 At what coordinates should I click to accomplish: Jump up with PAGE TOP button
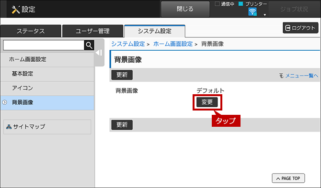pyautogui.click(x=288, y=178)
